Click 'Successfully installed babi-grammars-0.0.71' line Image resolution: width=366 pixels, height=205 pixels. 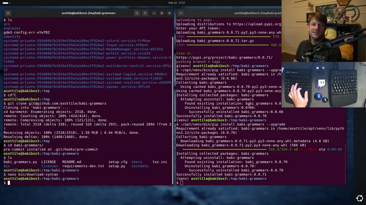[x=221, y=175]
